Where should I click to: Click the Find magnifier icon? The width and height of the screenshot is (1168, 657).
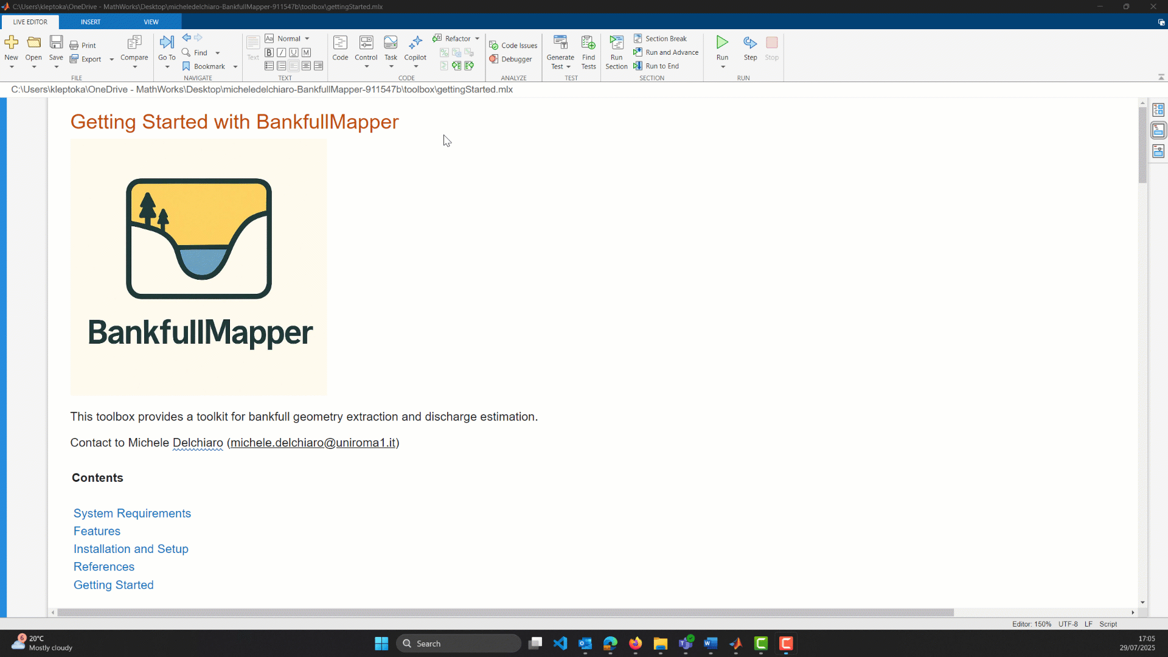(186, 52)
